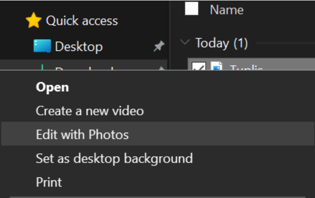Image resolution: width=315 pixels, height=198 pixels.
Task: Click the Downloads arrow icon in sidebar
Action: tap(42, 67)
